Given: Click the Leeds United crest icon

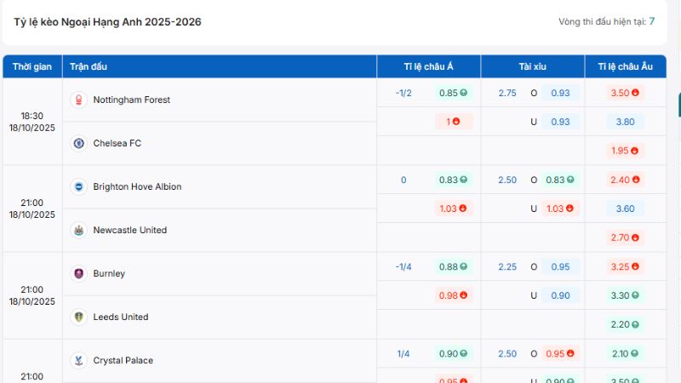Looking at the screenshot, I should pyautogui.click(x=79, y=317).
